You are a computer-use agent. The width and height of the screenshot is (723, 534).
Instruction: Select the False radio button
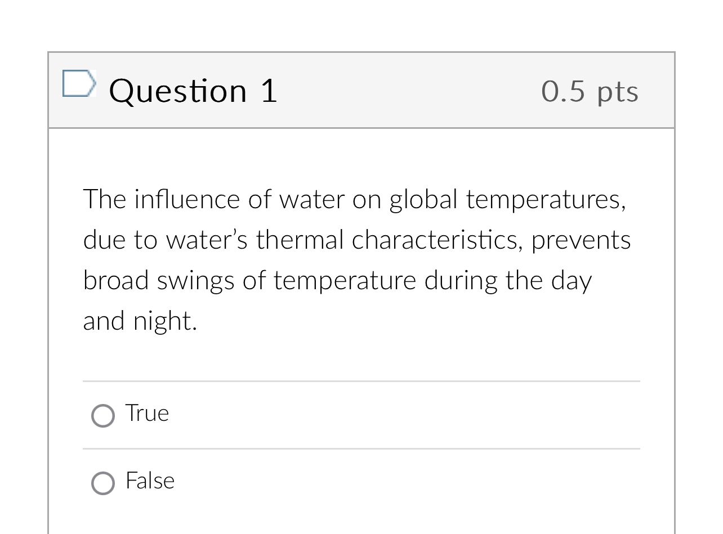tap(102, 483)
